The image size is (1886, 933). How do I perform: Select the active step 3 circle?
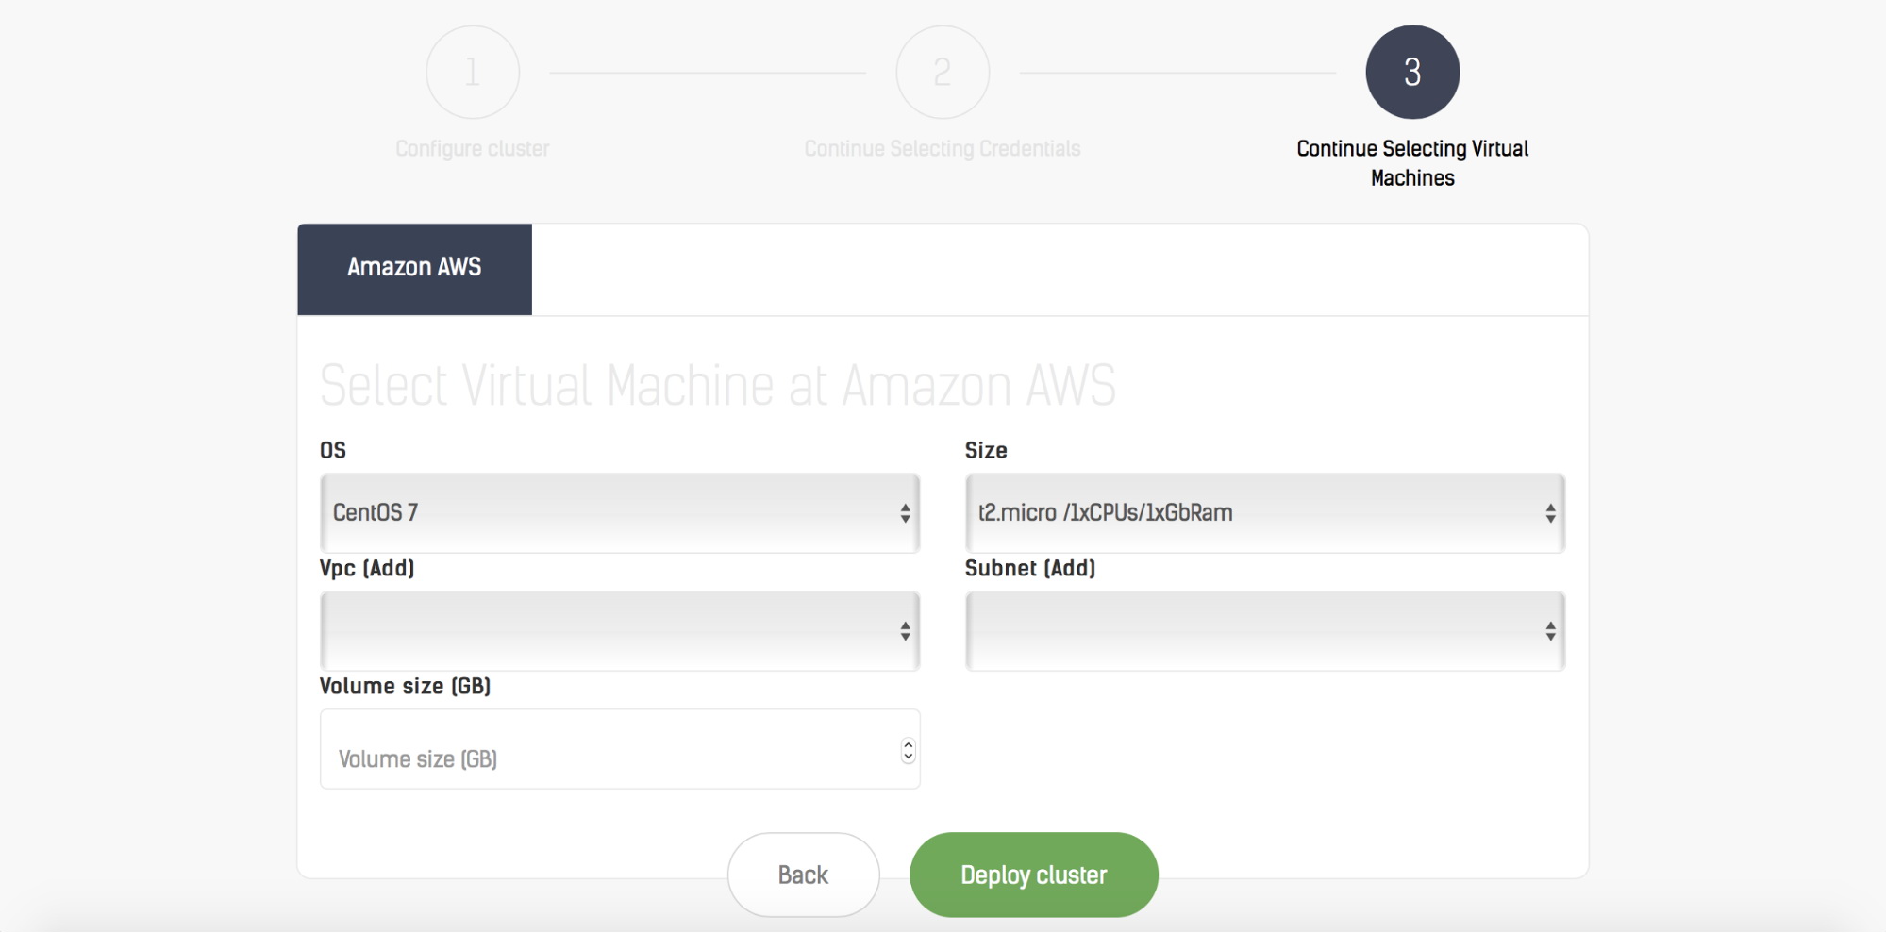tap(1412, 72)
